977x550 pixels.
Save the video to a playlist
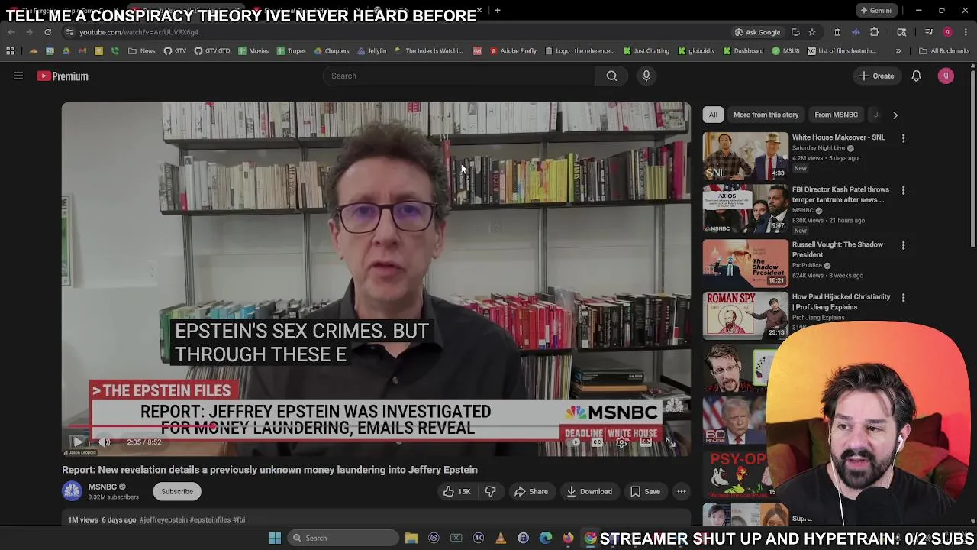coord(645,491)
